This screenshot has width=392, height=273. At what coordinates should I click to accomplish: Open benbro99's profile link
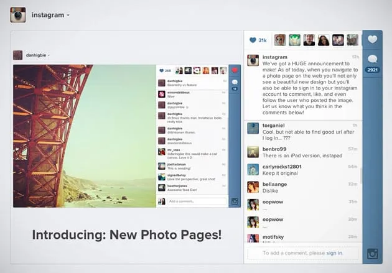coord(274,149)
